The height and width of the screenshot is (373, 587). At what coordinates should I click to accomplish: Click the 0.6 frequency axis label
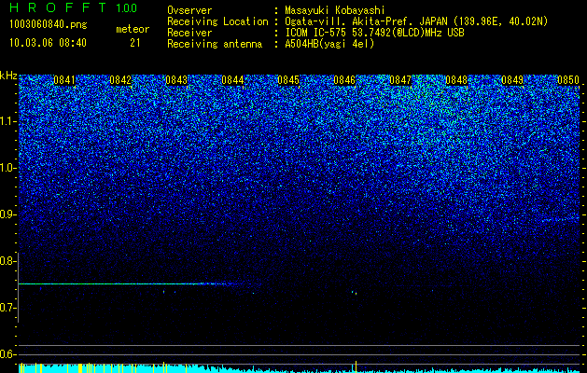tap(7, 354)
